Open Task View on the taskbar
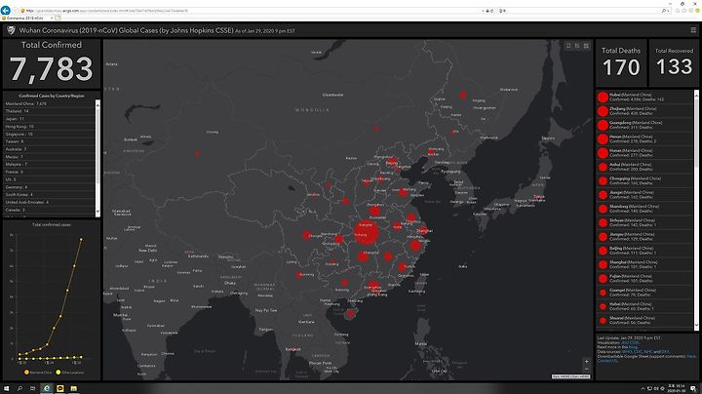This screenshot has height=394, width=702. pyautogui.click(x=33, y=388)
